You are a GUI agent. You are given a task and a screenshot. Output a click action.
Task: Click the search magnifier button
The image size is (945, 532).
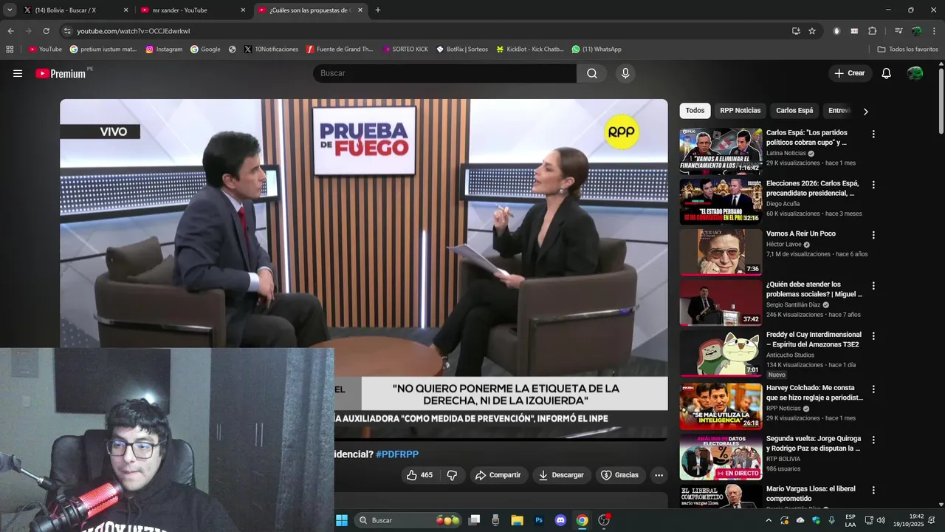click(x=592, y=73)
